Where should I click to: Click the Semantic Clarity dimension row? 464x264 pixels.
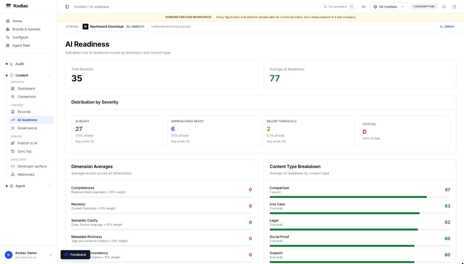(x=162, y=224)
